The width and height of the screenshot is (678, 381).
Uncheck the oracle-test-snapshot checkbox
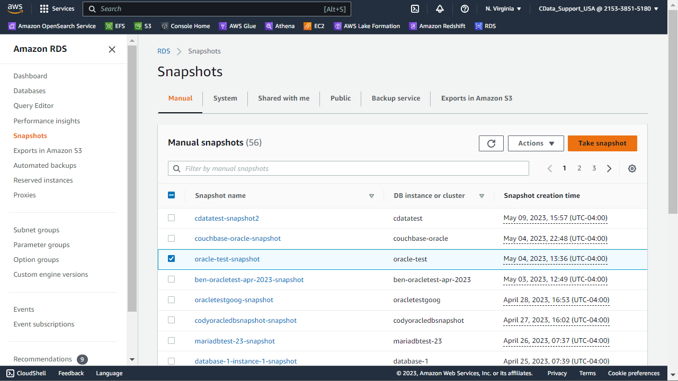pyautogui.click(x=171, y=259)
